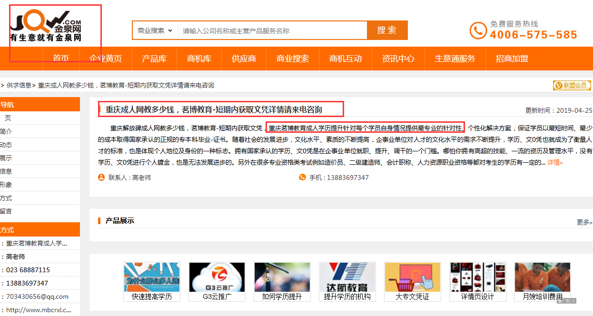Click sidebar item 展示

[6, 158]
